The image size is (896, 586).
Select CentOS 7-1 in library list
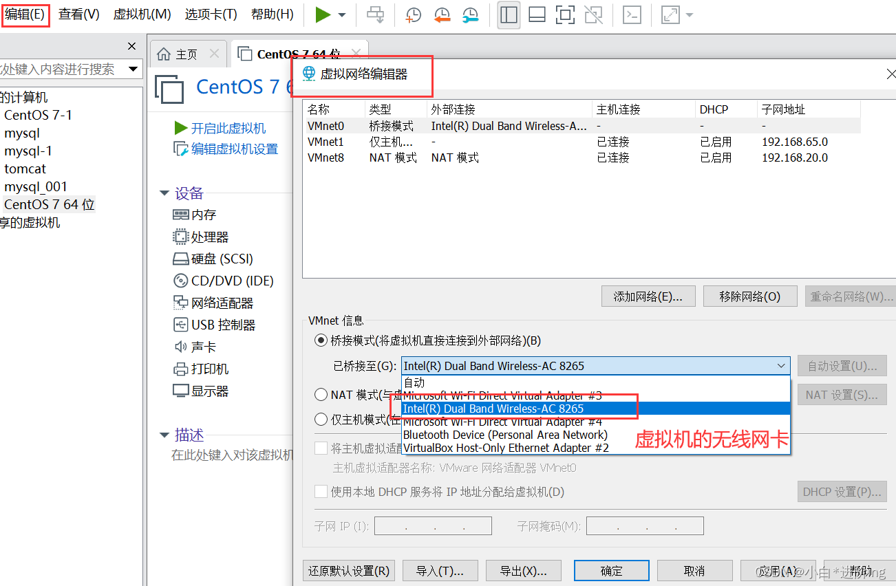38,115
